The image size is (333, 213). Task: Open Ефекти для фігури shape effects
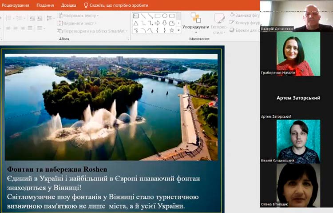(245, 30)
